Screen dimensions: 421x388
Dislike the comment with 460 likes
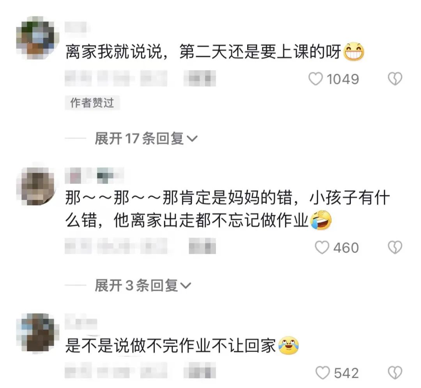pos(395,247)
